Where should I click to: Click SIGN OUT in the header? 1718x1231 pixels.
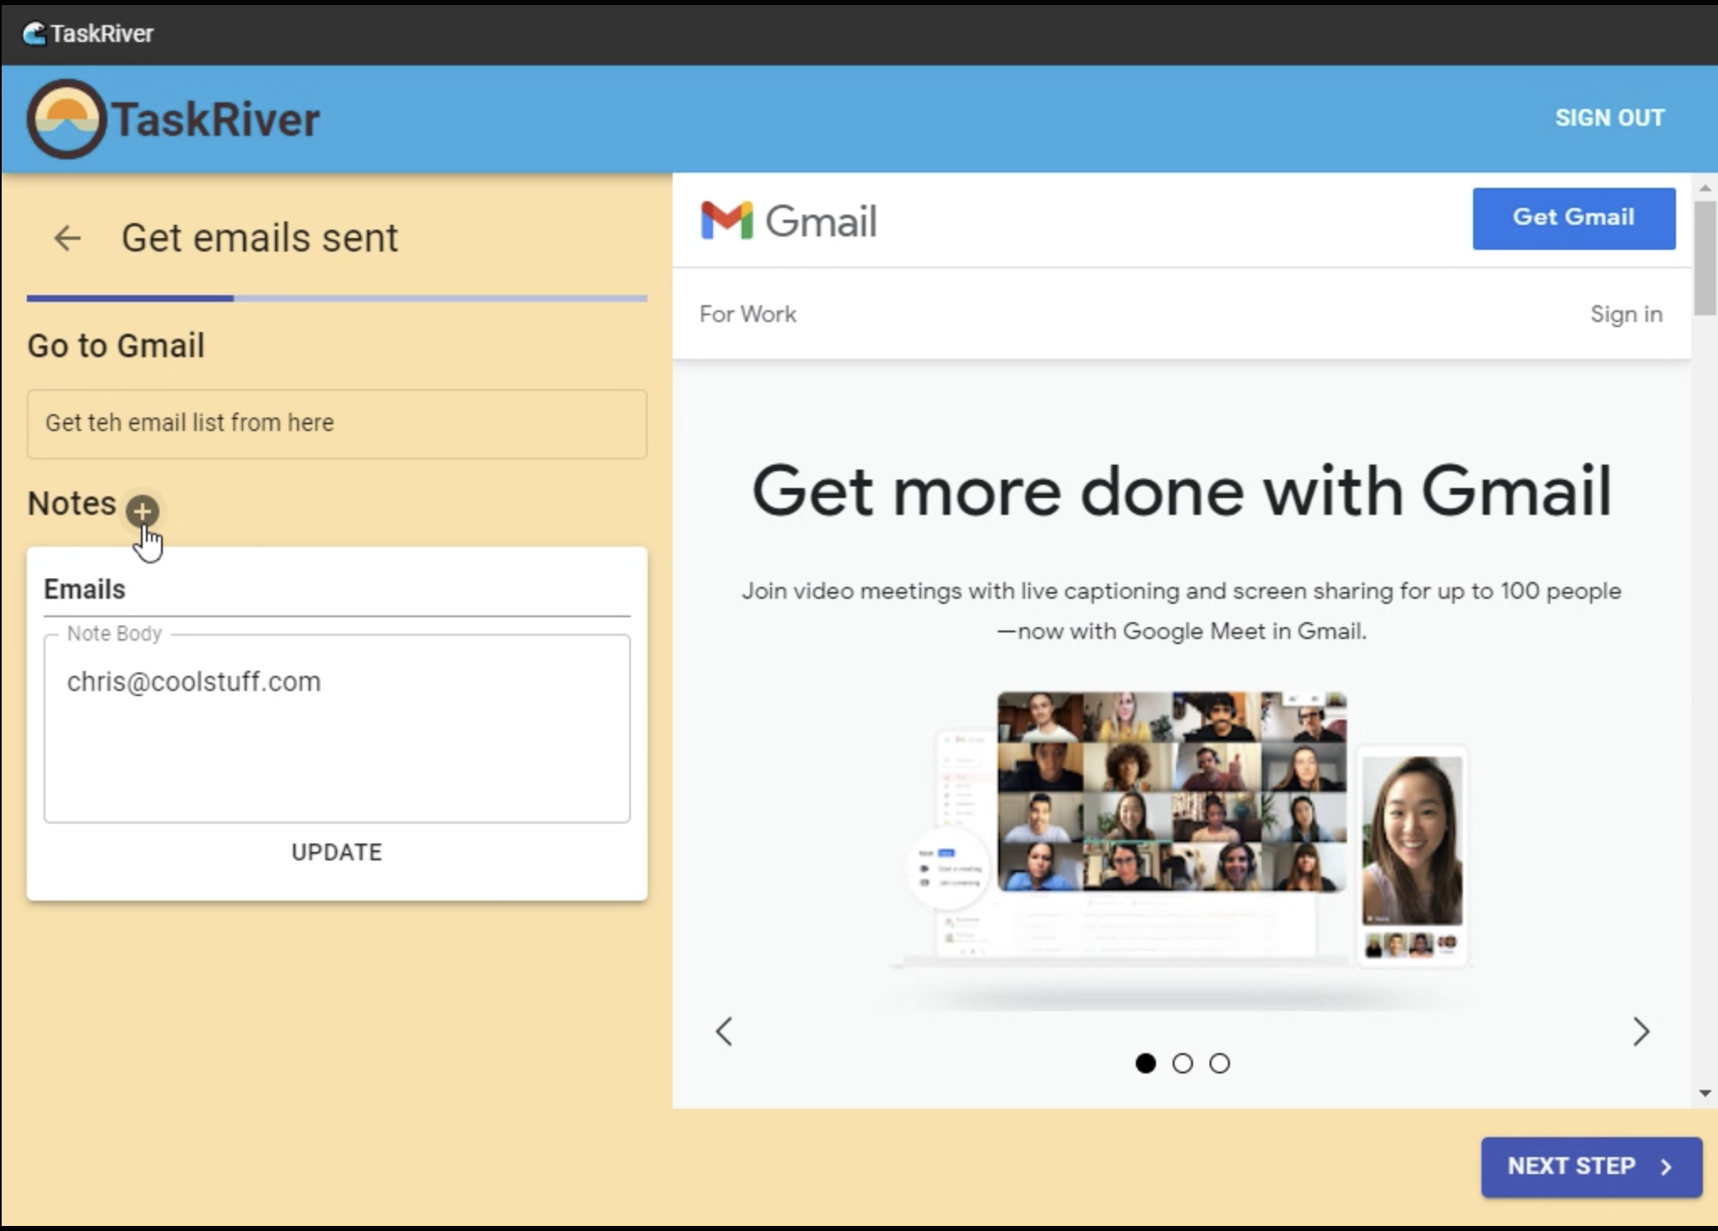pyautogui.click(x=1609, y=118)
